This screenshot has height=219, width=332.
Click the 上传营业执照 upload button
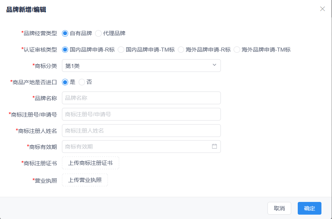pyautogui.click(x=85, y=180)
